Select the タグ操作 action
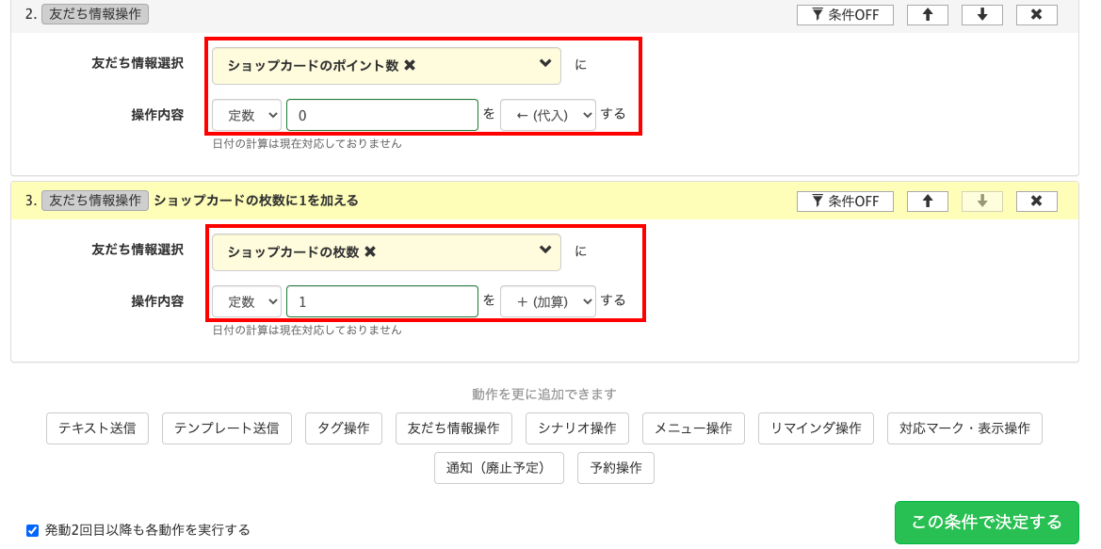Screen dimensions: 1101x549 pos(344,428)
